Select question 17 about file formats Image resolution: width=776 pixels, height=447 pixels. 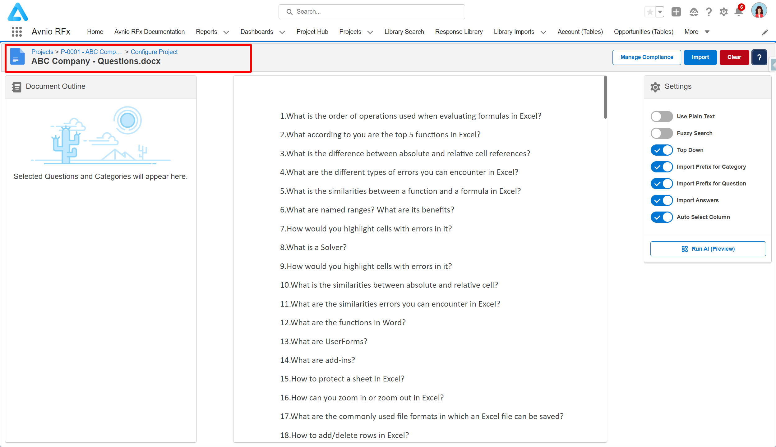(x=422, y=416)
